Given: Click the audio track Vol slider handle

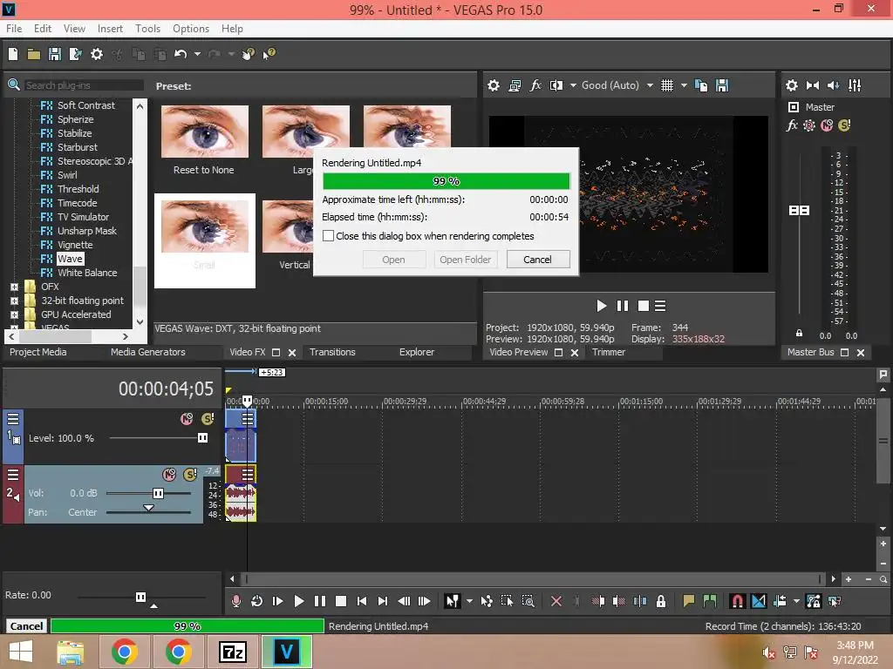Looking at the screenshot, I should click(158, 493).
